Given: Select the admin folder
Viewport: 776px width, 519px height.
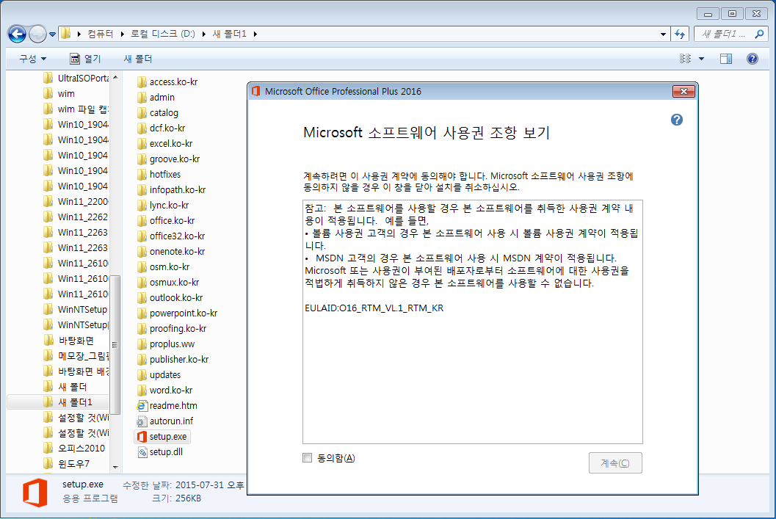Looking at the screenshot, I should click(x=156, y=98).
